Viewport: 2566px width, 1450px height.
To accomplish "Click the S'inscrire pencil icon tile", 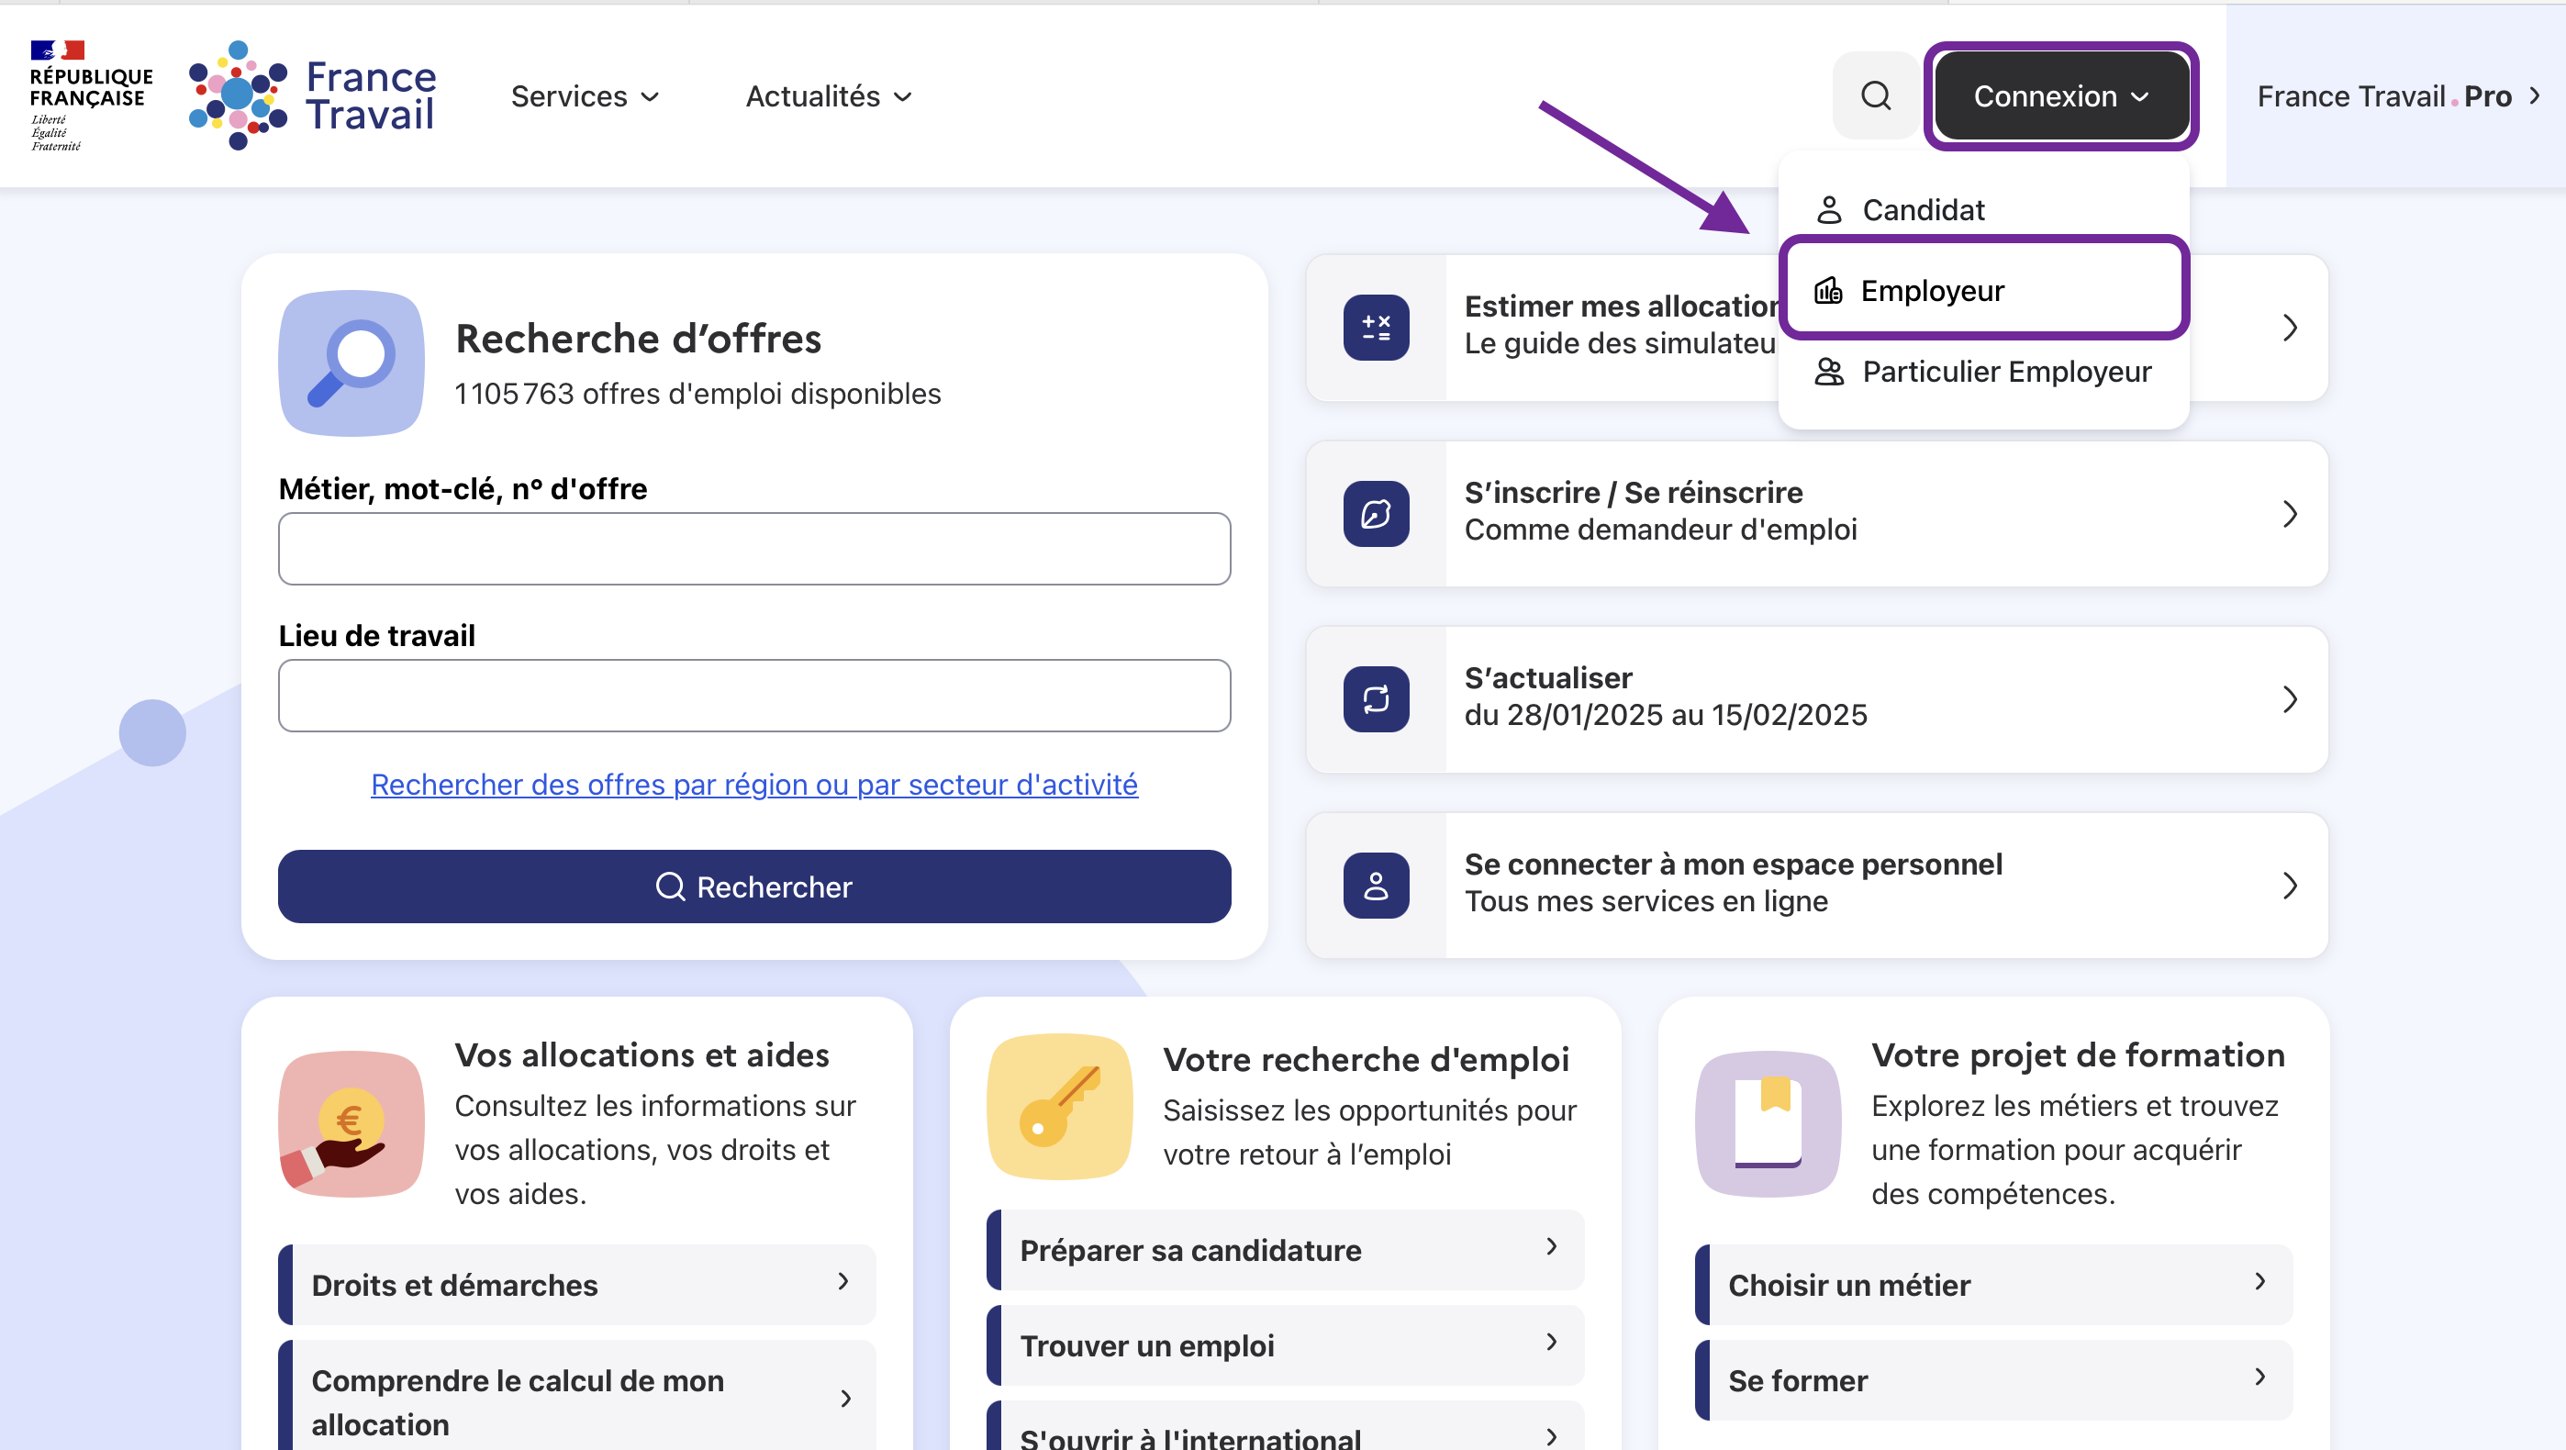I will pyautogui.click(x=1376, y=514).
